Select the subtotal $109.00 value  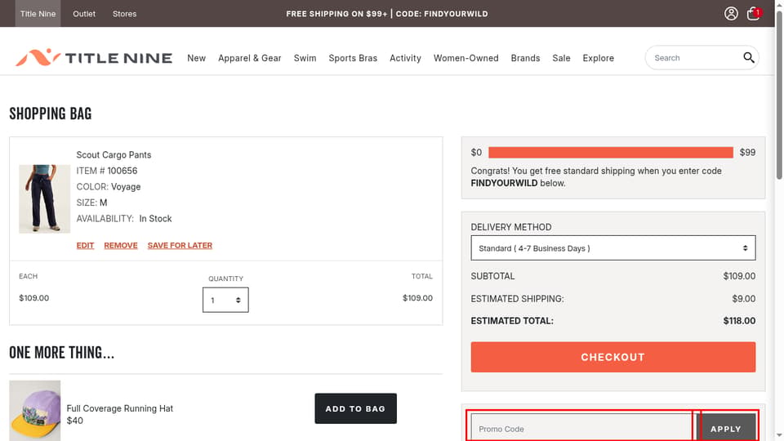click(739, 276)
